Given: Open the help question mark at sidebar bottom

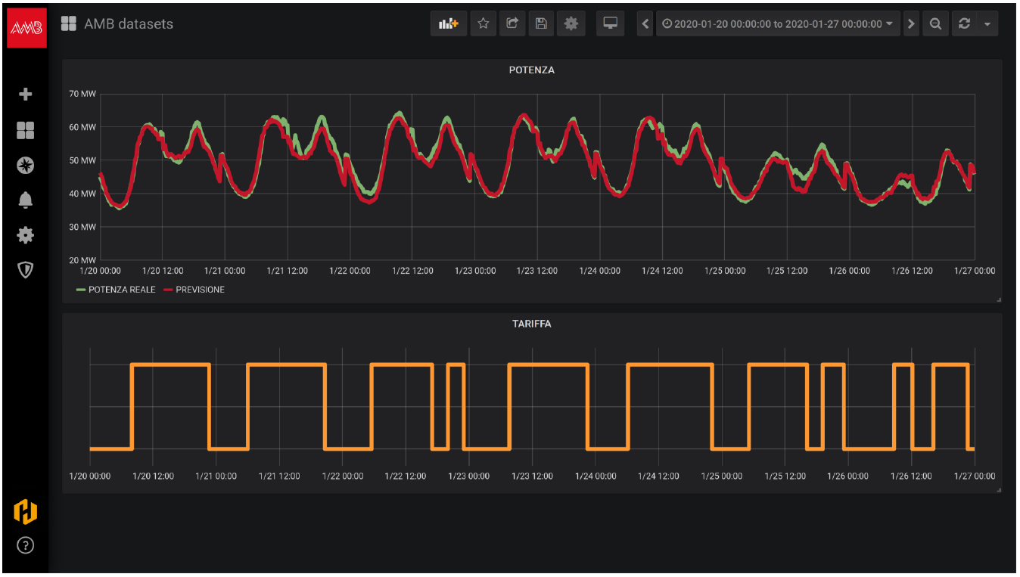Looking at the screenshot, I should [25, 545].
